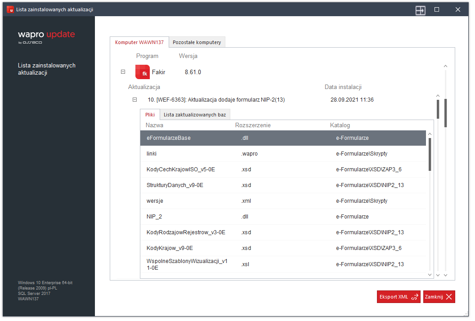Click outer program list scroll down arrow
The width and height of the screenshot is (475, 321).
coord(446,275)
